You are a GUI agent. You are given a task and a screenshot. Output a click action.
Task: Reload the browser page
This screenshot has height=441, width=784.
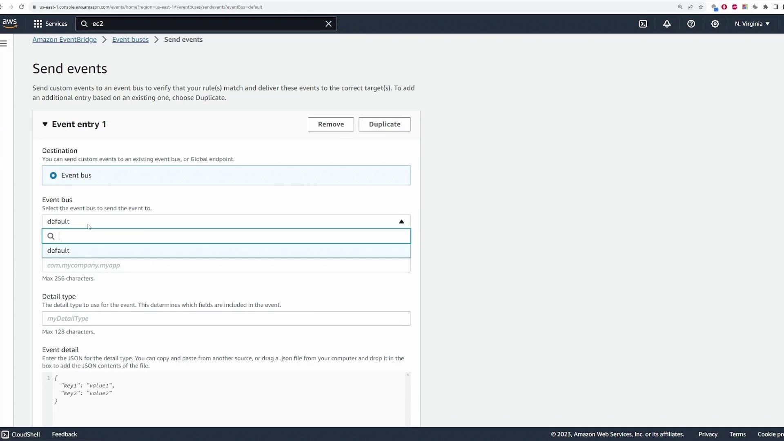[21, 7]
